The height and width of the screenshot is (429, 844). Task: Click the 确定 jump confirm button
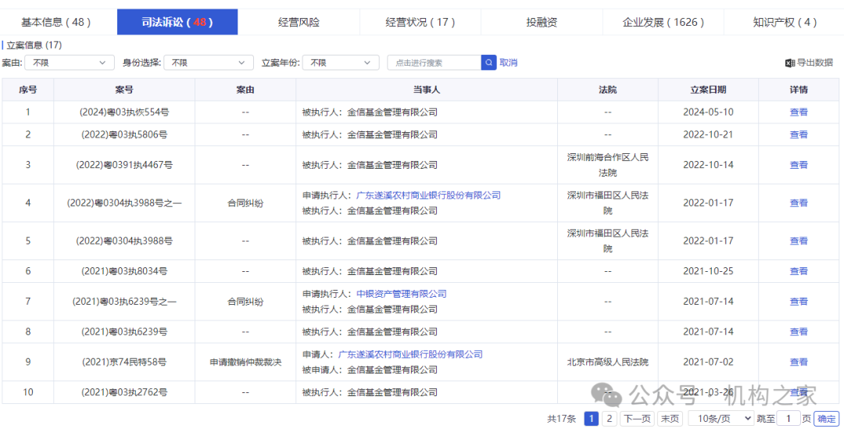pyautogui.click(x=826, y=418)
